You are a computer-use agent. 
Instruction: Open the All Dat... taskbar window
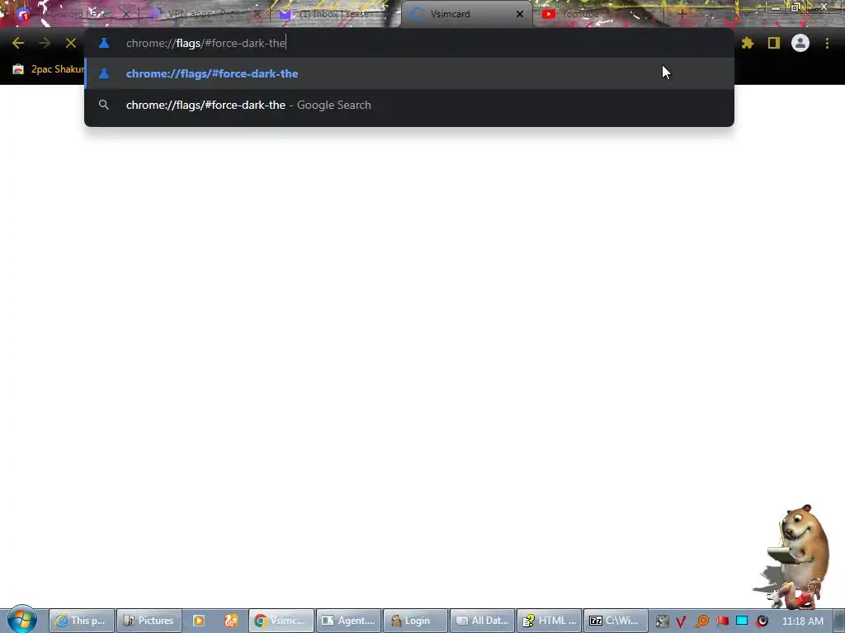click(482, 621)
